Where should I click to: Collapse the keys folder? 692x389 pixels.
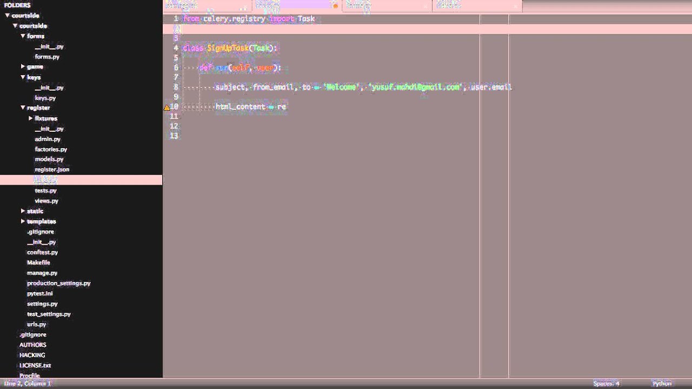pyautogui.click(x=23, y=77)
